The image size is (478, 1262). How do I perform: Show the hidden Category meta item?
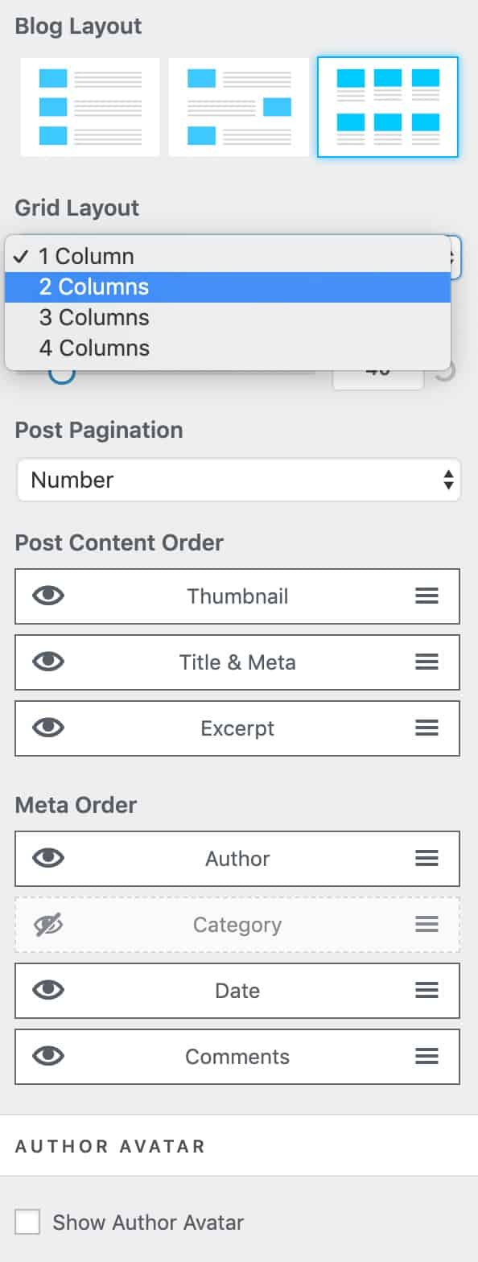[x=47, y=924]
